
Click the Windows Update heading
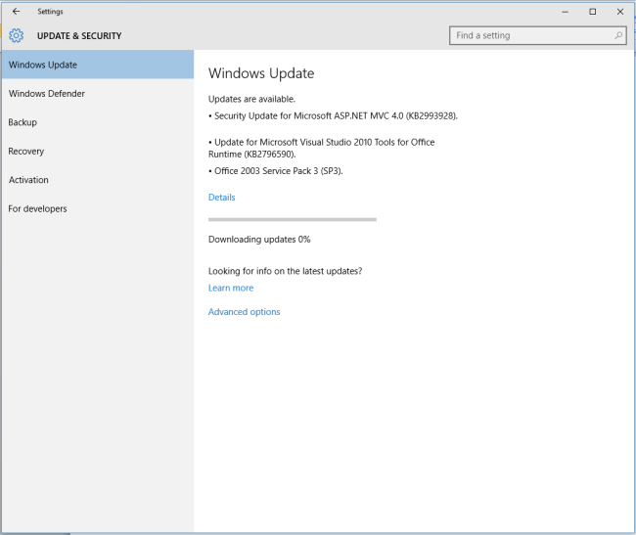pyautogui.click(x=261, y=73)
